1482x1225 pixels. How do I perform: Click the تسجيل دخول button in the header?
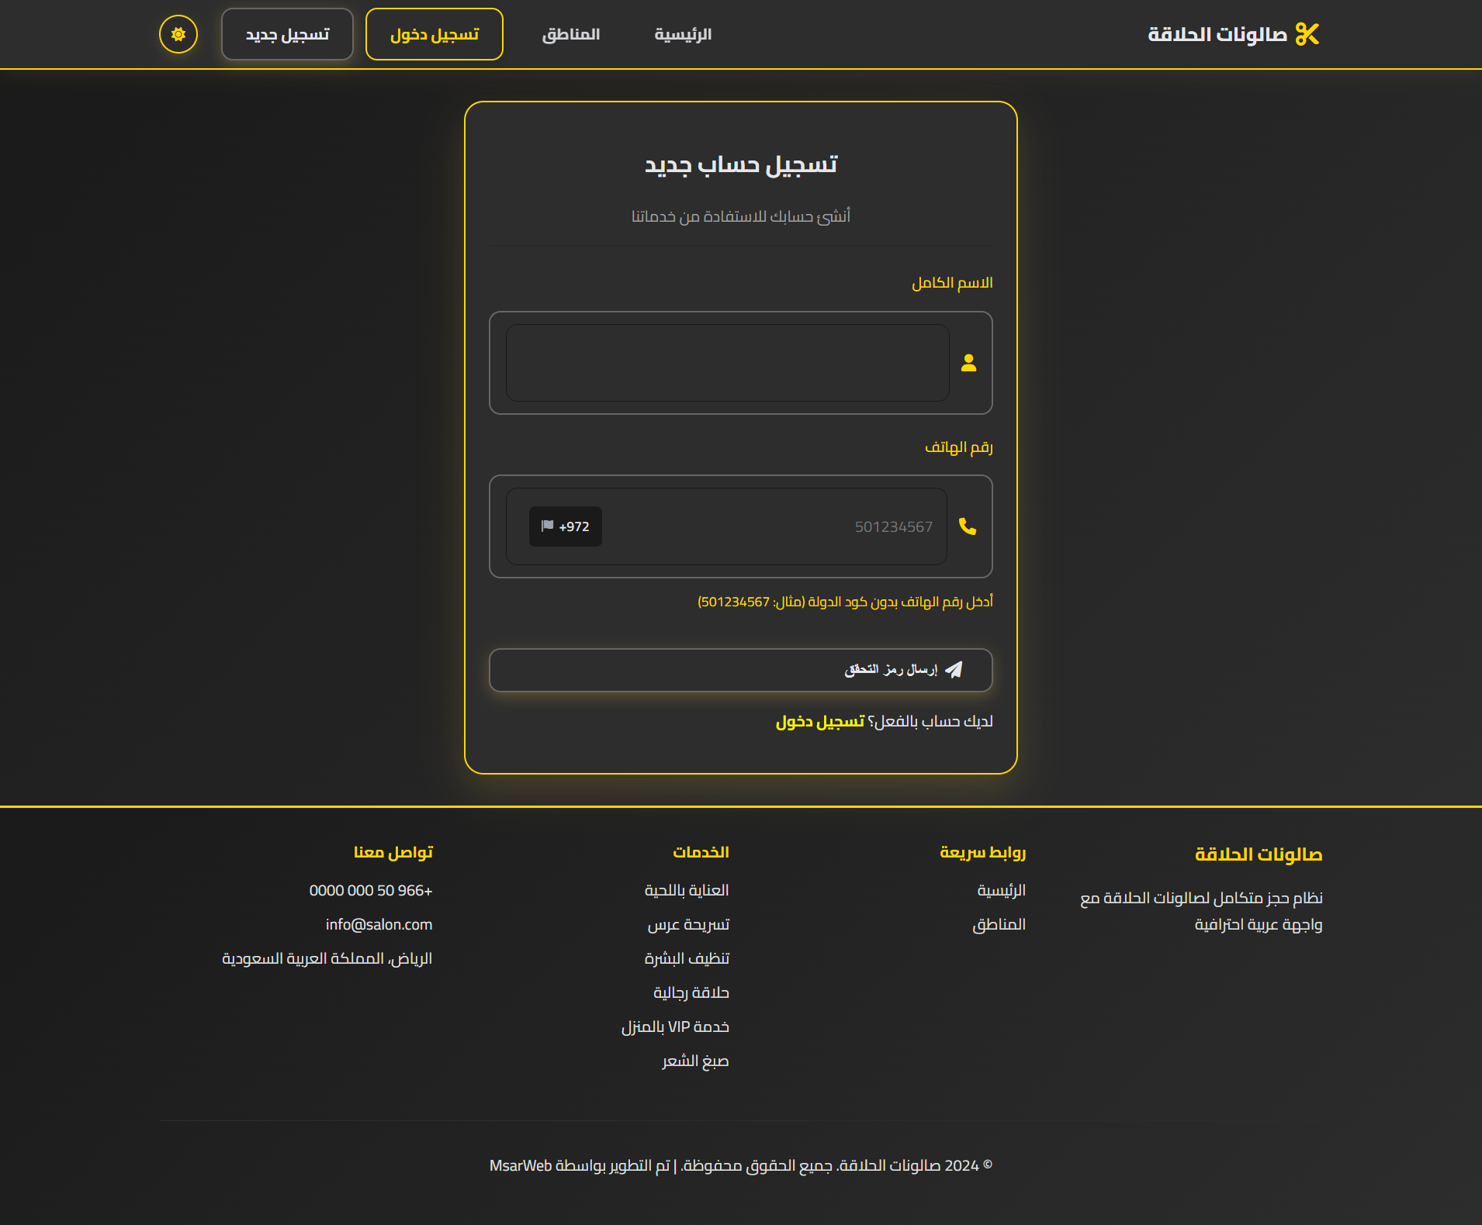(x=434, y=33)
